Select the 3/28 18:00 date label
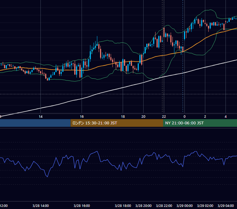The image size is (237, 209). (x=123, y=206)
